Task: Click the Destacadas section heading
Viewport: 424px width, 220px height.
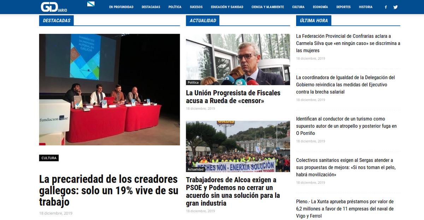Action: (57, 20)
